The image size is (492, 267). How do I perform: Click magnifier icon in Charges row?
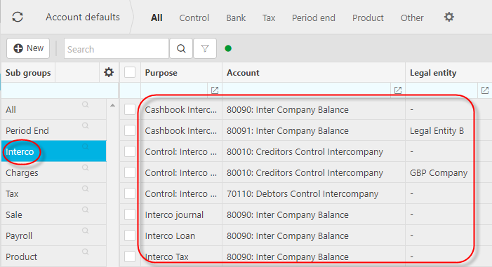click(x=86, y=167)
